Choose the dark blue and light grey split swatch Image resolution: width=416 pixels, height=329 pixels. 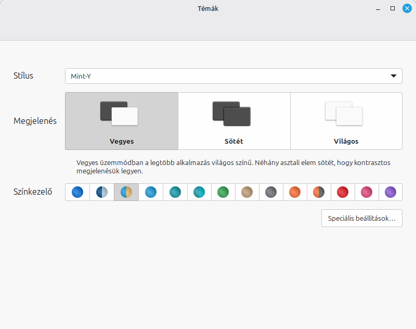click(x=102, y=192)
